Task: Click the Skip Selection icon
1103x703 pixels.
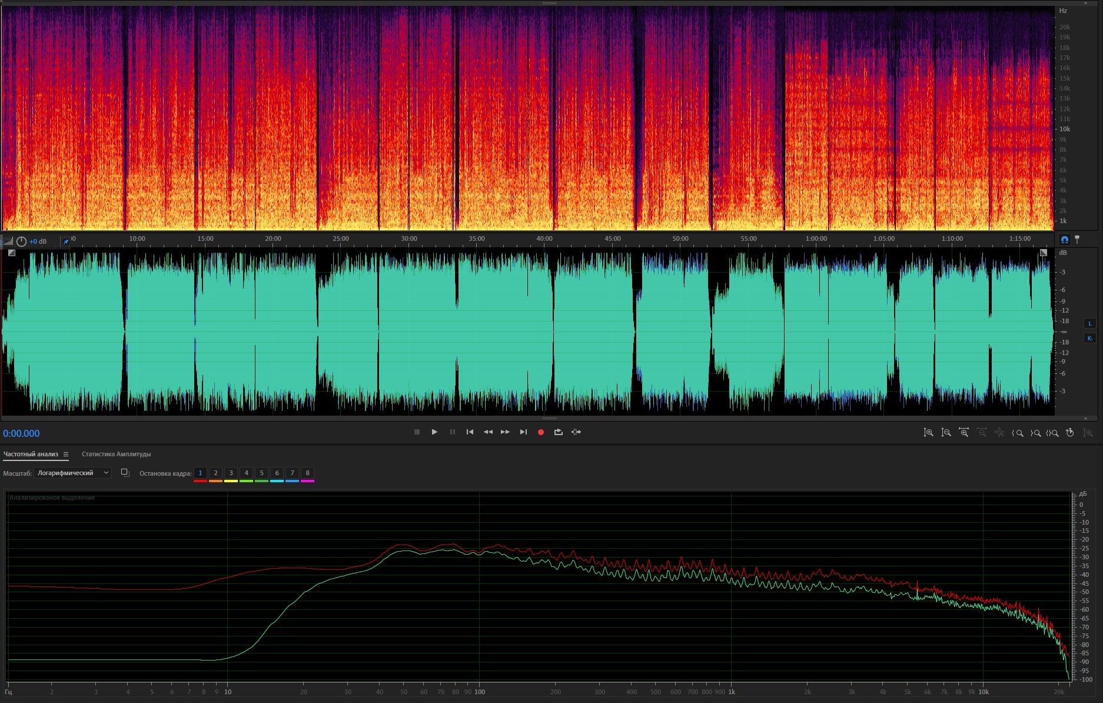Action: click(576, 432)
